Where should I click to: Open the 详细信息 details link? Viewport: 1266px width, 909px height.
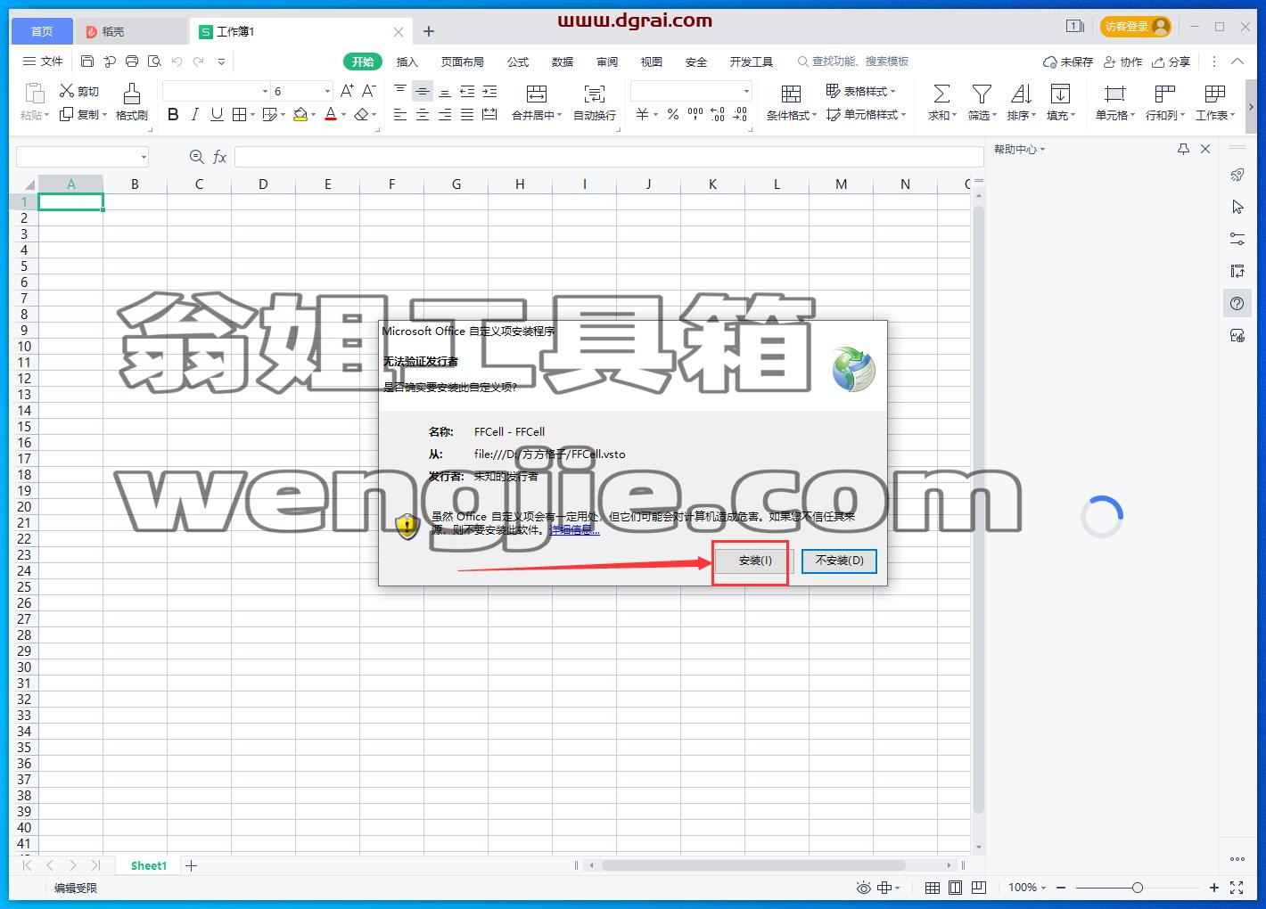pyautogui.click(x=575, y=529)
